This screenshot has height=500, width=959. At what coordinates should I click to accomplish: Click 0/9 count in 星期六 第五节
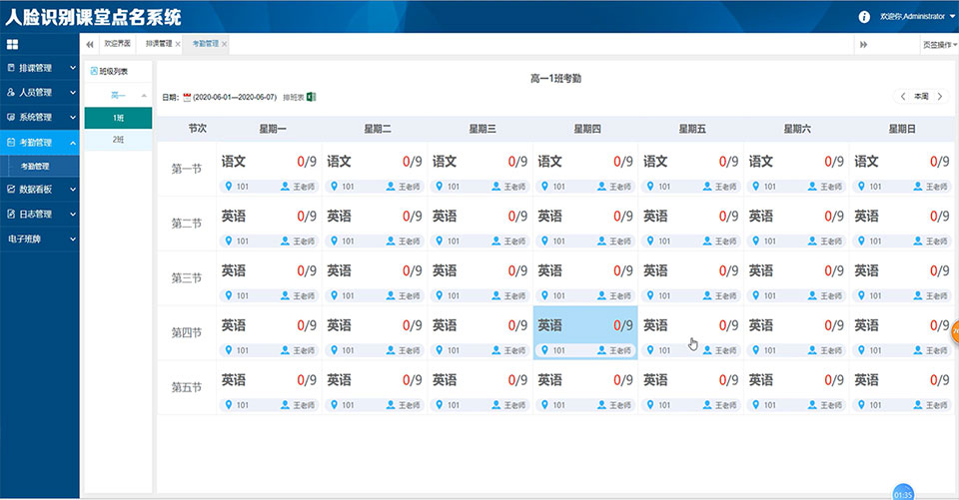point(834,380)
